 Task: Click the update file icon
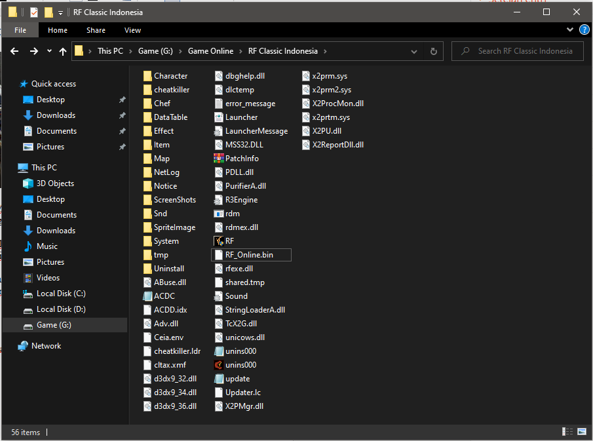[x=219, y=379]
